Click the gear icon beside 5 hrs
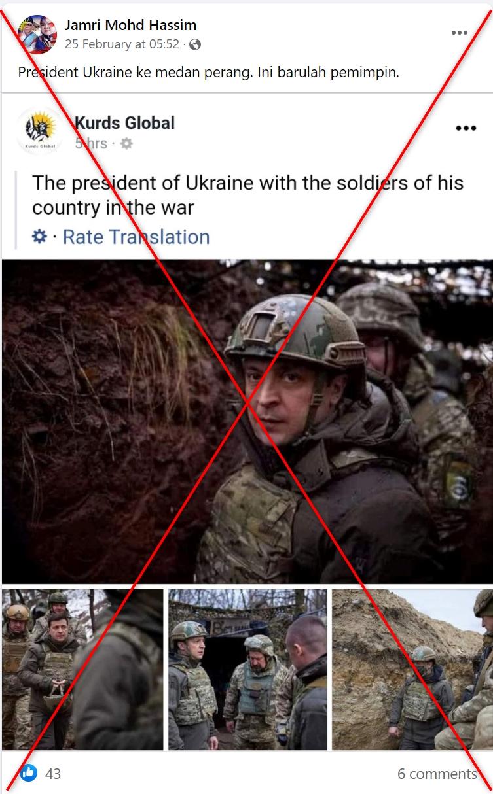 pyautogui.click(x=126, y=143)
